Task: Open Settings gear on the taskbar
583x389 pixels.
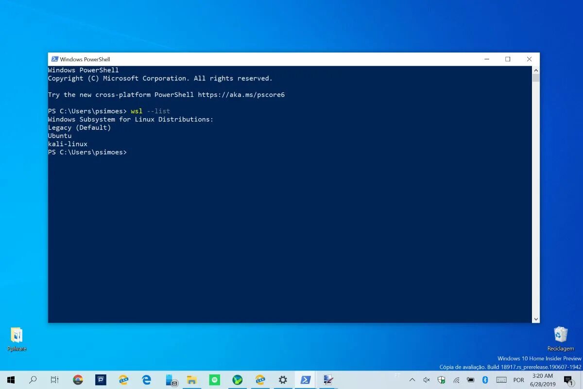Action: coord(283,380)
